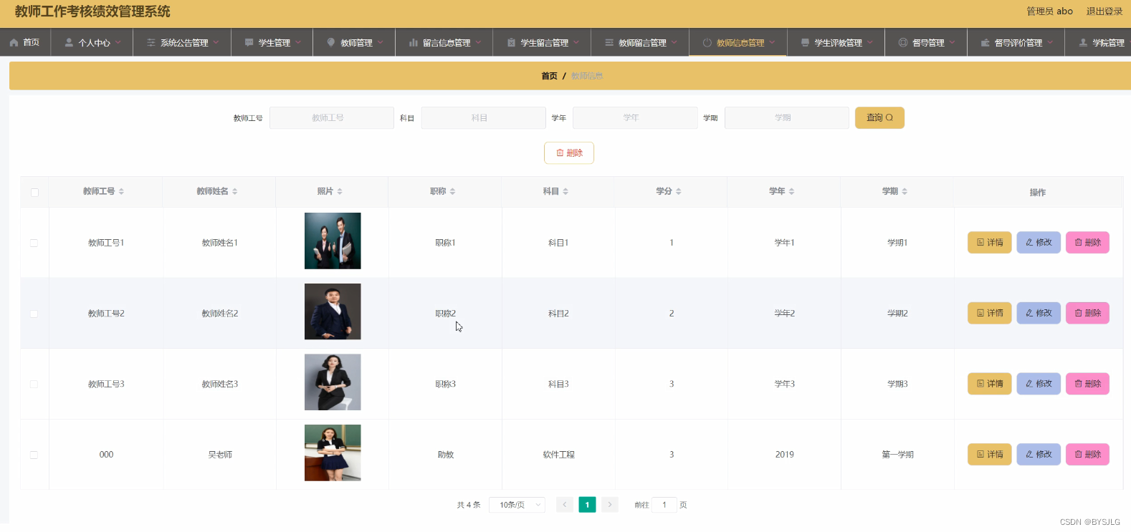Click the home icon beside 首页 in the nav bar
The height and width of the screenshot is (532, 1131).
click(14, 43)
